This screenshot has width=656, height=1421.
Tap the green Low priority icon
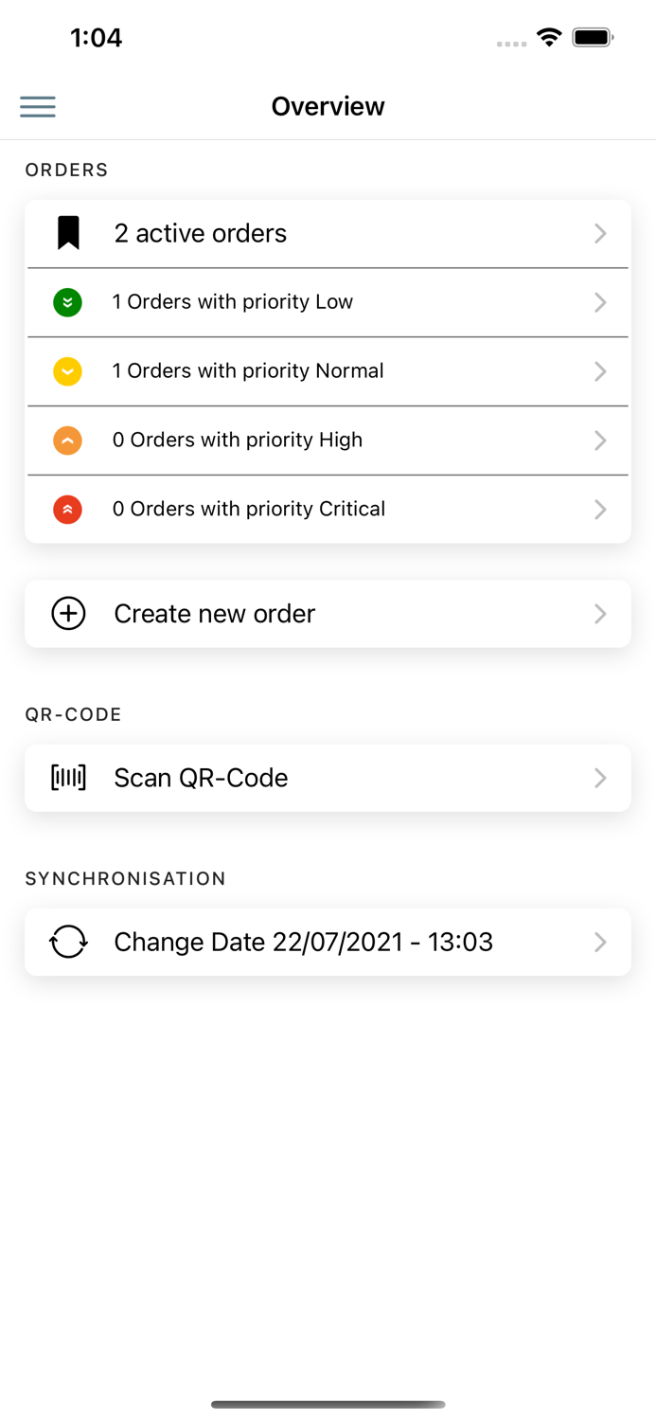click(x=67, y=302)
